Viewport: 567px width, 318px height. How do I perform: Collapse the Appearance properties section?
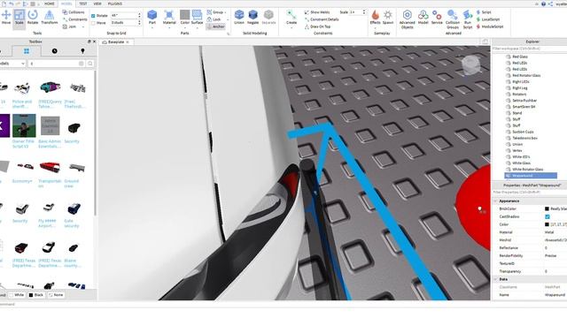pyautogui.click(x=495, y=201)
